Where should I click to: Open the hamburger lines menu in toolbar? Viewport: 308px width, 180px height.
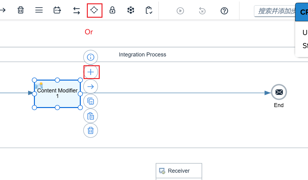pos(39,10)
